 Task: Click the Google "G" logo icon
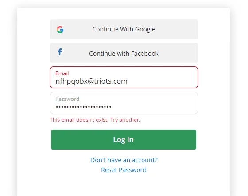click(x=60, y=30)
